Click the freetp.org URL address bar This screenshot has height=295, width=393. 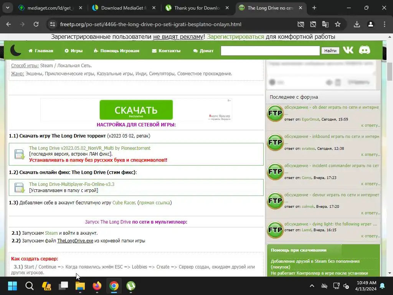pos(150,24)
